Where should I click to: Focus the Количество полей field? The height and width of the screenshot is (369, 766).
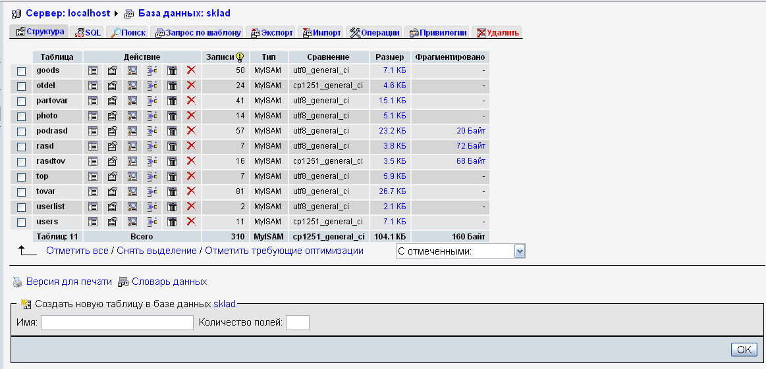tap(298, 323)
